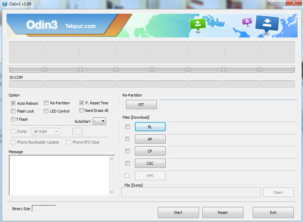Click inside the Message log box
The height and width of the screenshot is (222, 303).
[59, 175]
